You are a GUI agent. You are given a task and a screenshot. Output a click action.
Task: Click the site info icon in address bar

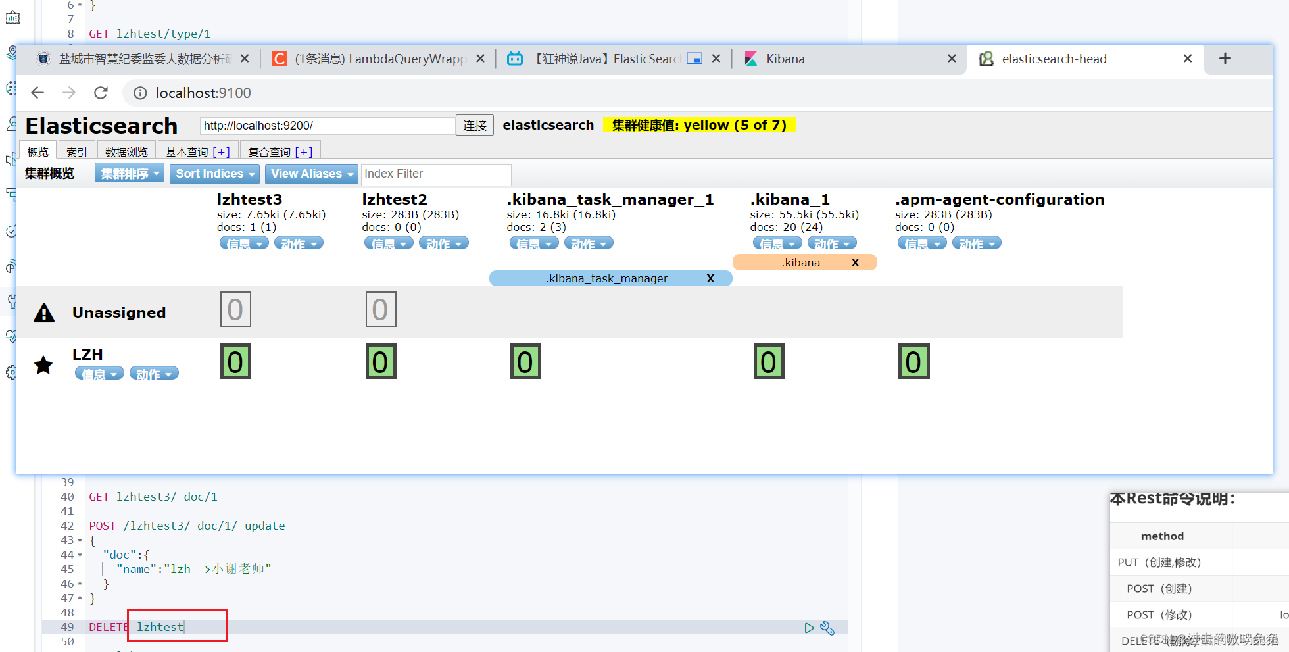[140, 93]
